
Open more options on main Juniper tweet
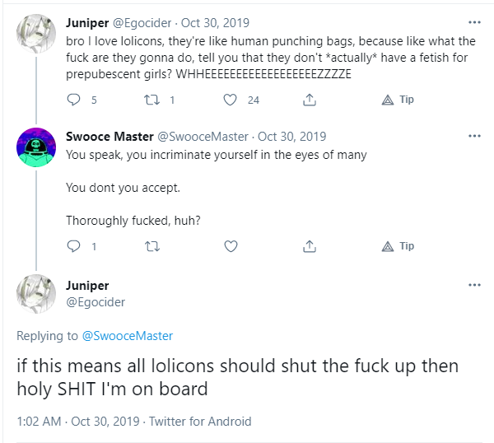click(474, 285)
